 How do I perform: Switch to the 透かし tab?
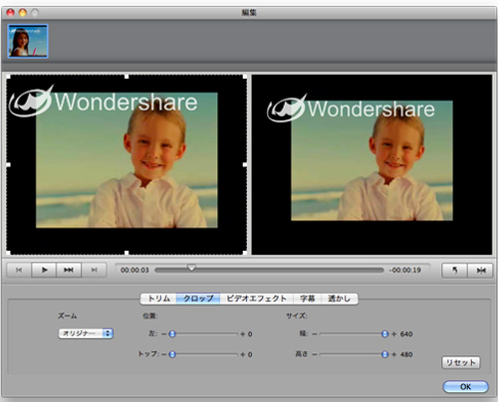340,299
